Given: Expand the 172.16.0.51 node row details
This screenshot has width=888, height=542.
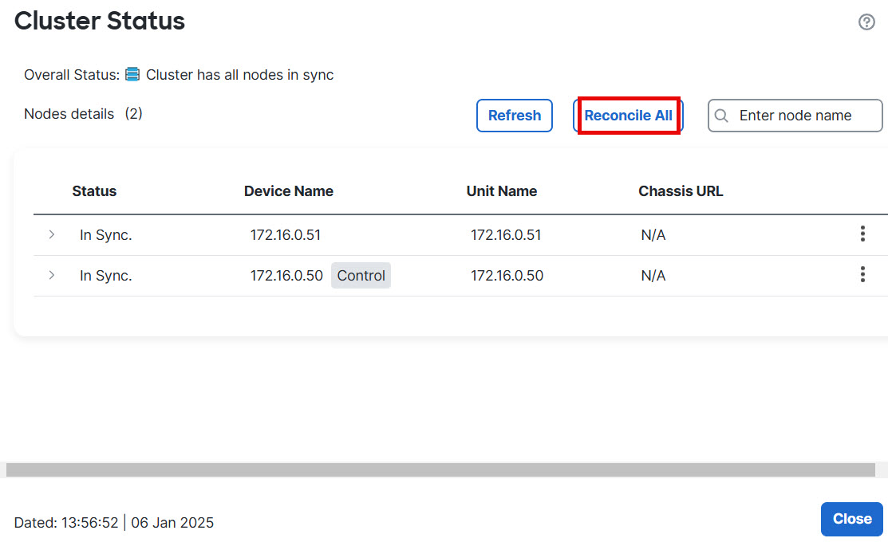Looking at the screenshot, I should [52, 234].
